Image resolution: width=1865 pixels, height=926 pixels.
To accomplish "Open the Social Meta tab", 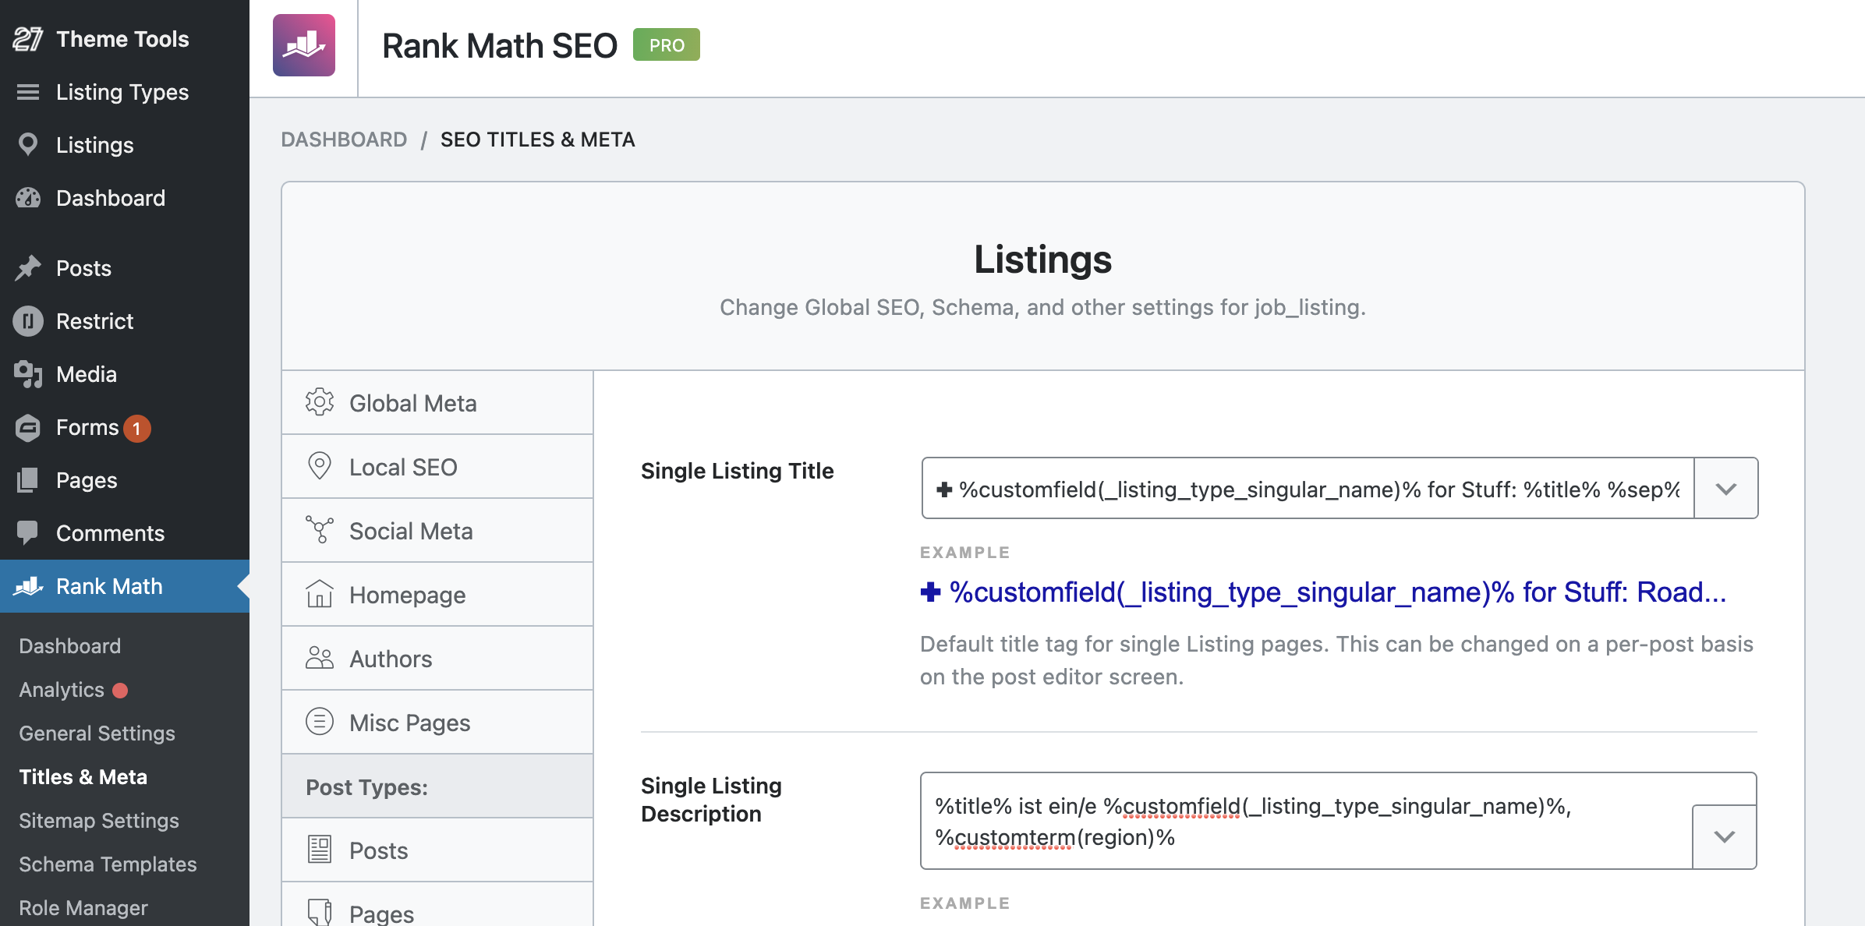I will [437, 531].
